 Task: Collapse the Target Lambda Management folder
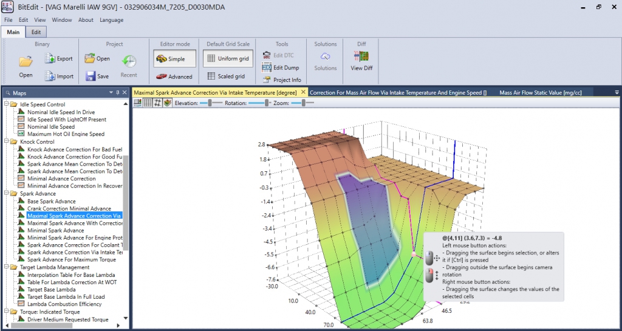coord(6,267)
